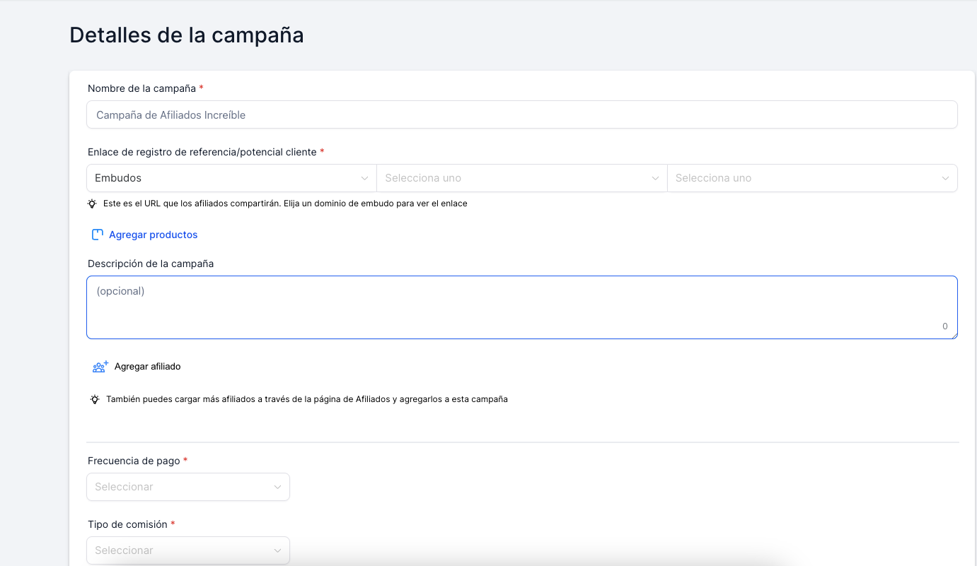977x566 pixels.
Task: Click the Agregar productos link text
Action: click(153, 235)
